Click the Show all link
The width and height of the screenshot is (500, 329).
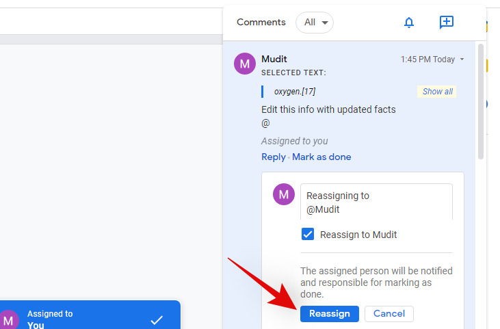point(437,92)
